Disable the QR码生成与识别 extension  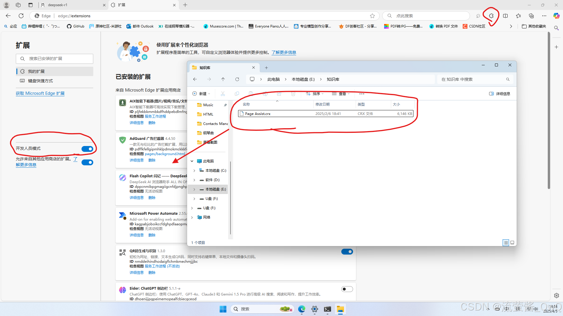tap(347, 252)
